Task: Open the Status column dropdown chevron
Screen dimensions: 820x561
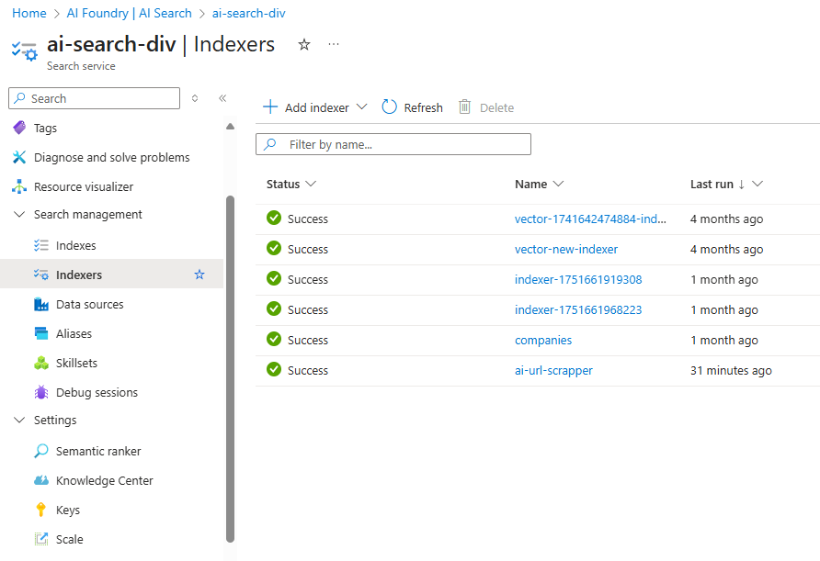Action: pyautogui.click(x=311, y=184)
